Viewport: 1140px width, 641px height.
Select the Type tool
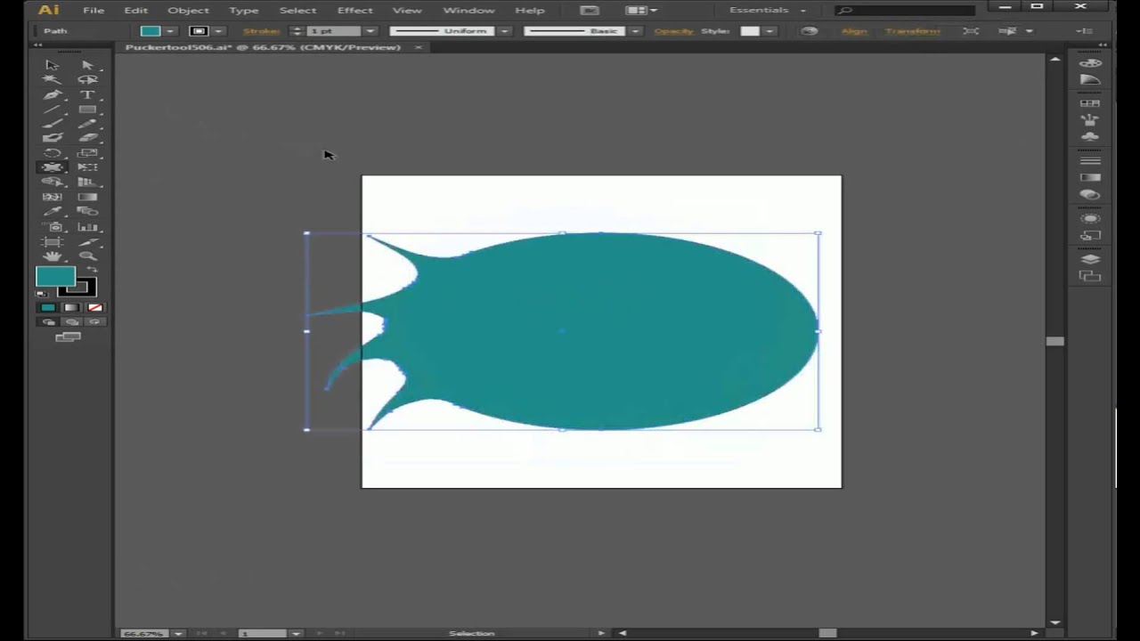pyautogui.click(x=87, y=94)
